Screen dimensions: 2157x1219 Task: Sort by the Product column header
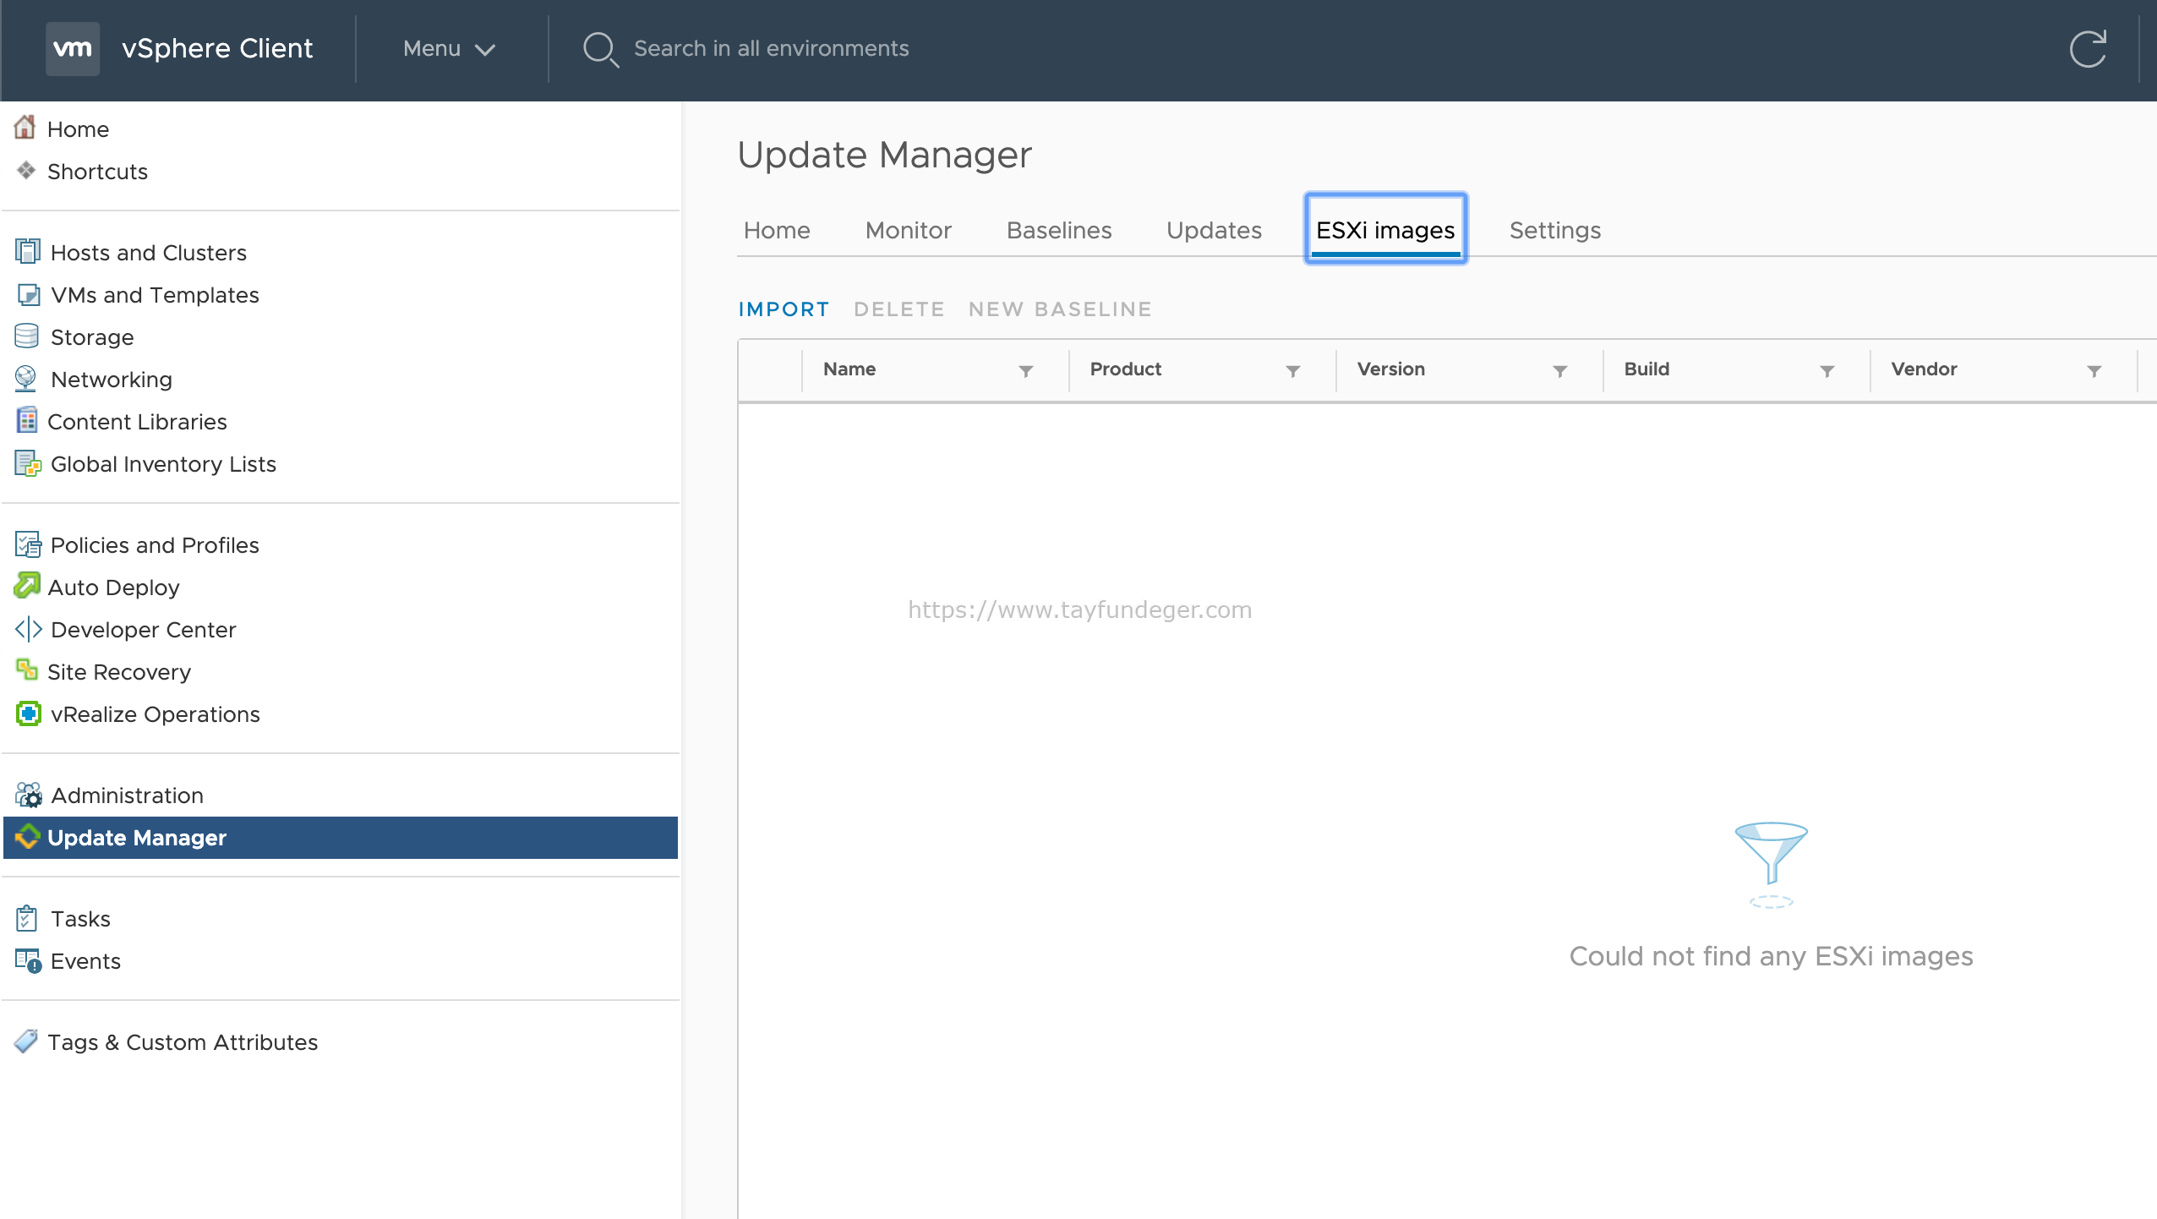[x=1126, y=369]
